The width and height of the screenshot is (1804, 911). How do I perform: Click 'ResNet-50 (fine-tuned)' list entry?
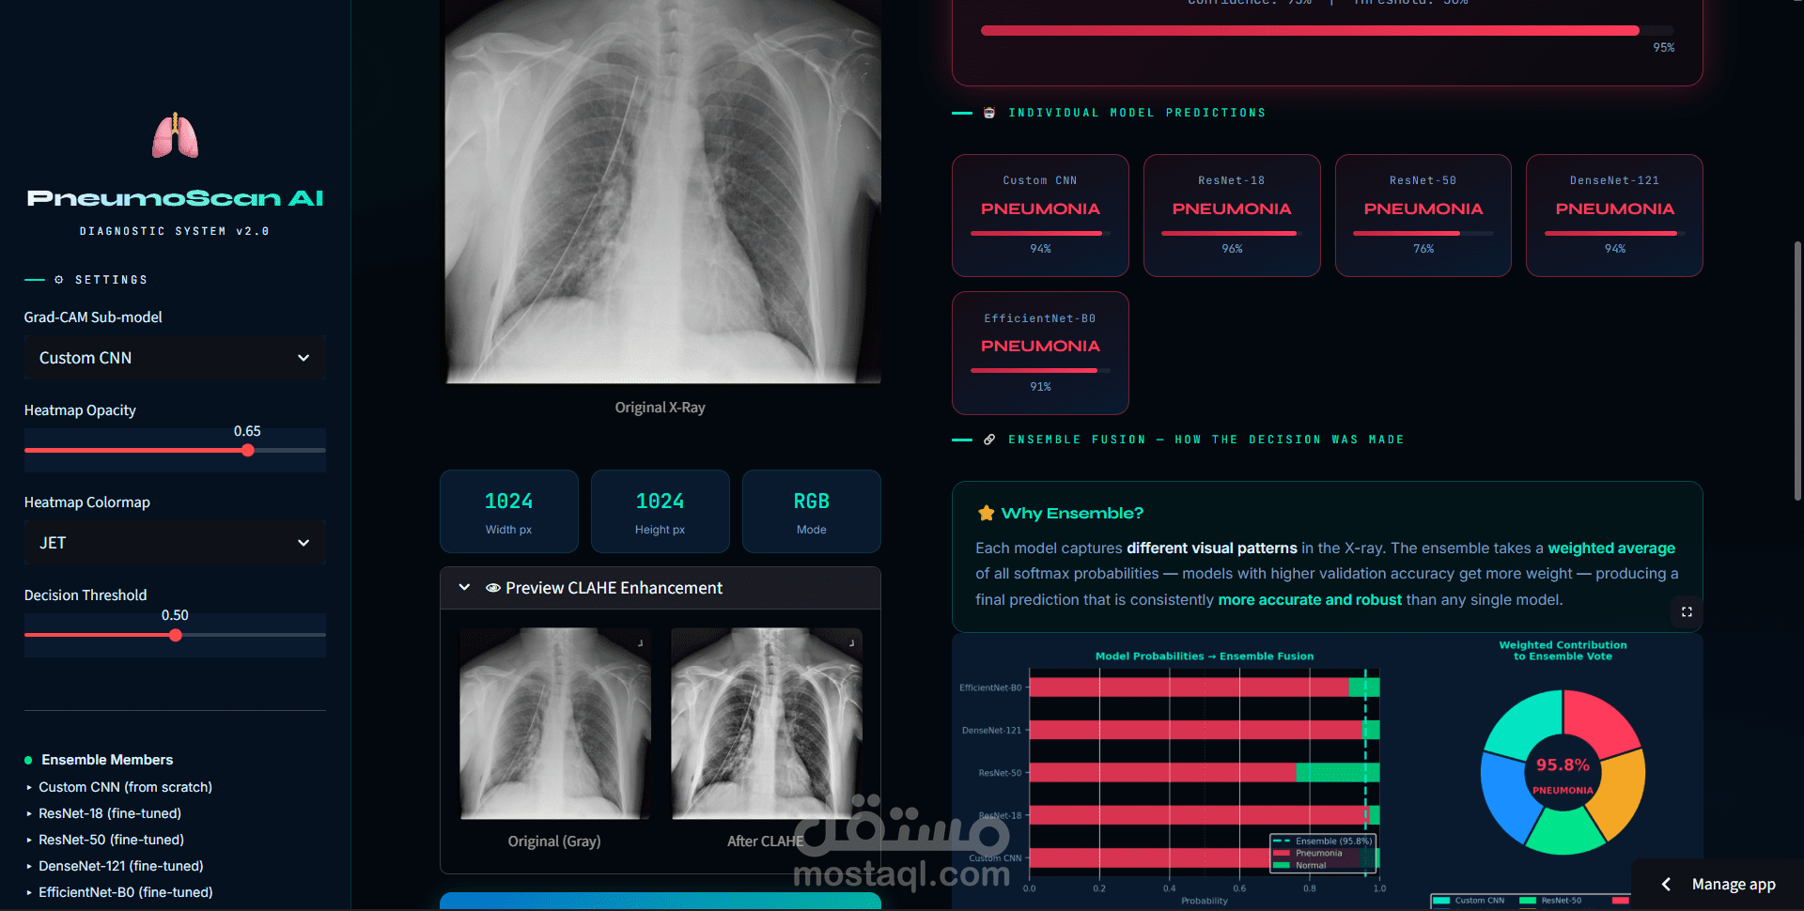pos(111,840)
